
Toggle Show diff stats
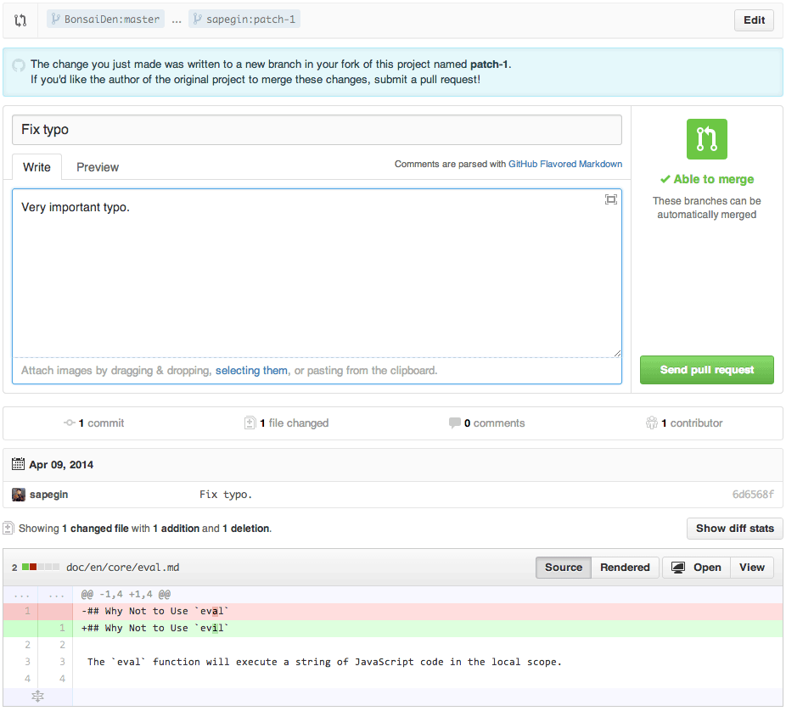pos(734,528)
